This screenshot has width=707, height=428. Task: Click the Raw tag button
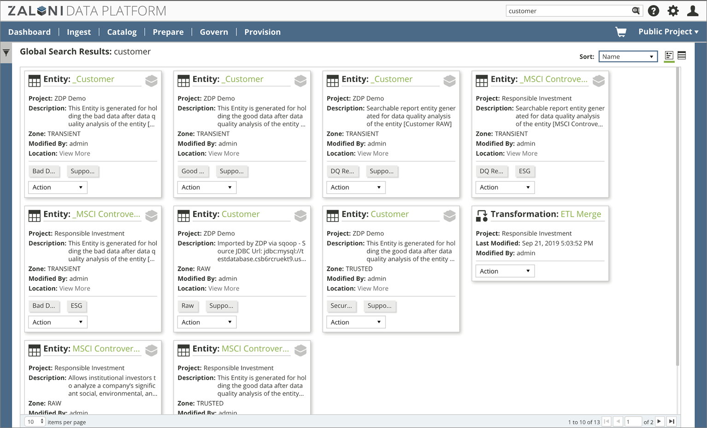188,306
